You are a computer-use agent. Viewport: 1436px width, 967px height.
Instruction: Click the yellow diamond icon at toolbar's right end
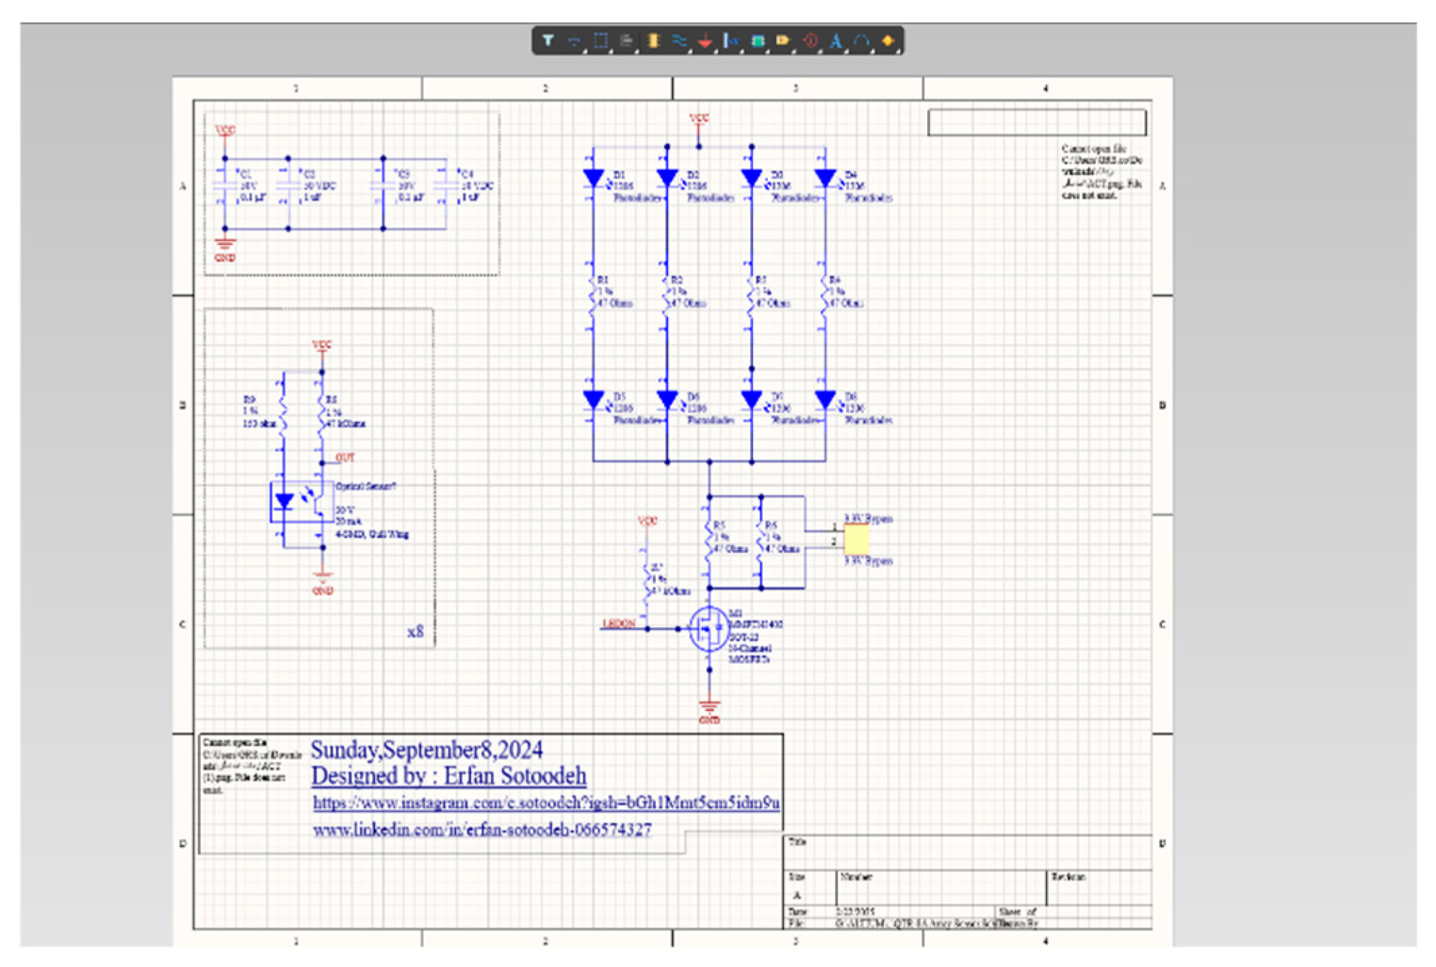pos(887,40)
